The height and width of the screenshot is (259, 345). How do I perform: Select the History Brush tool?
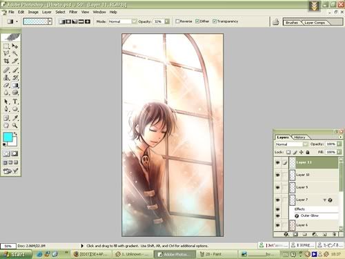tap(15, 77)
